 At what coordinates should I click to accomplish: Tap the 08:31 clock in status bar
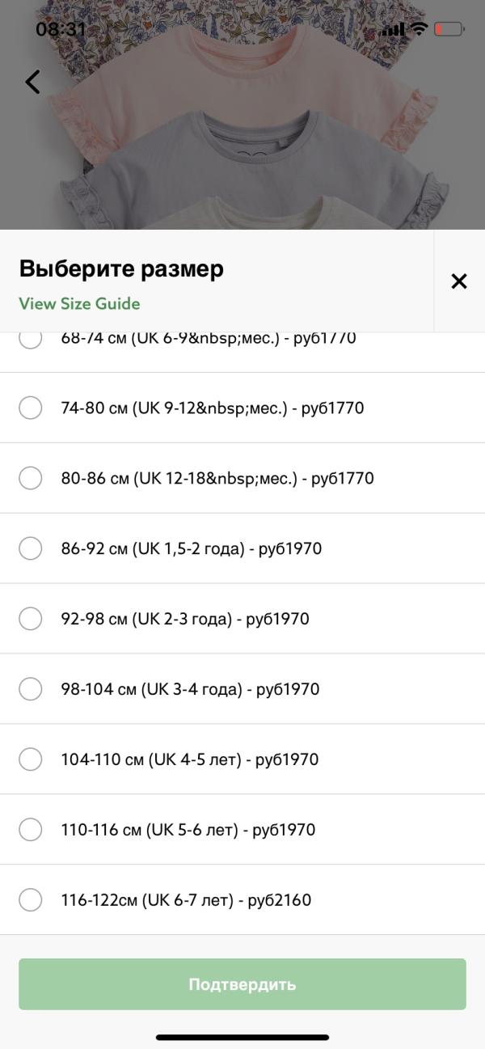click(61, 29)
